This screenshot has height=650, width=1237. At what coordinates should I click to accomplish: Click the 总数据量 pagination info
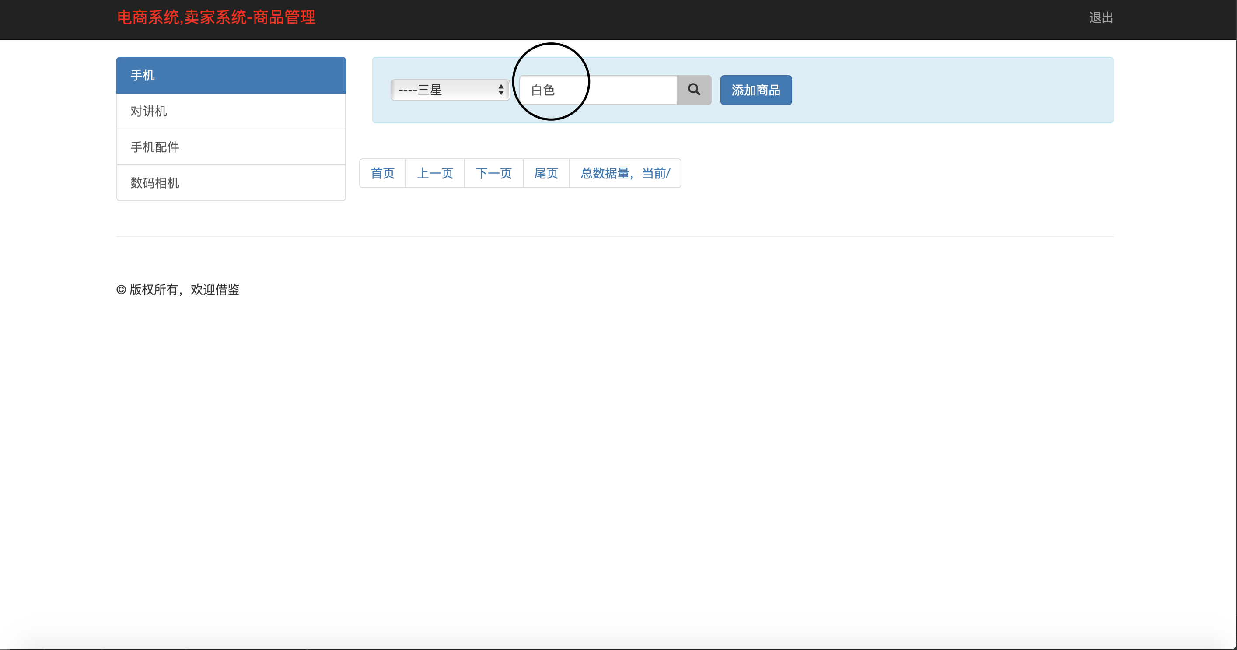tap(625, 173)
